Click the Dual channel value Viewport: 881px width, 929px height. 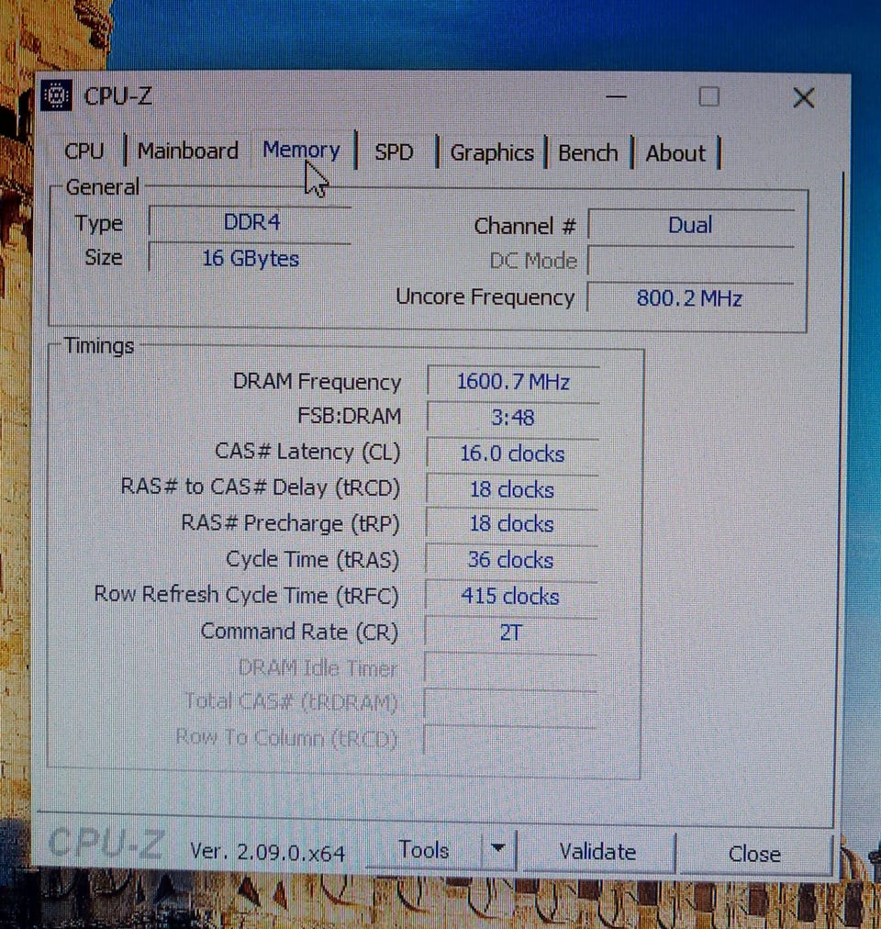(x=691, y=225)
